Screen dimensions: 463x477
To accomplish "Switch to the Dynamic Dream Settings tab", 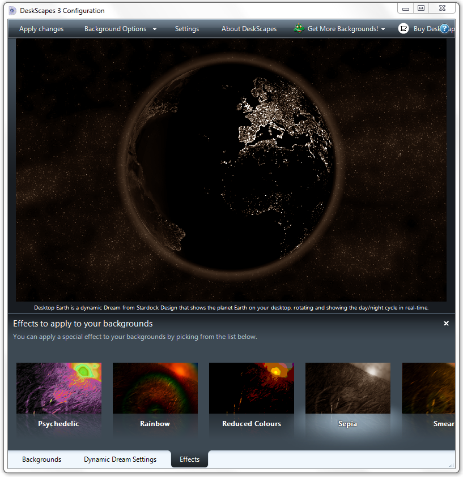I will (x=120, y=459).
